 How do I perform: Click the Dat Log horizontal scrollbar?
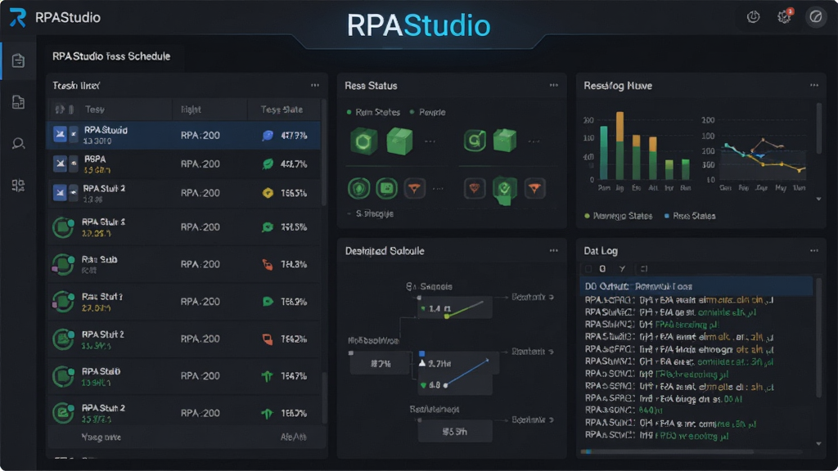click(667, 451)
